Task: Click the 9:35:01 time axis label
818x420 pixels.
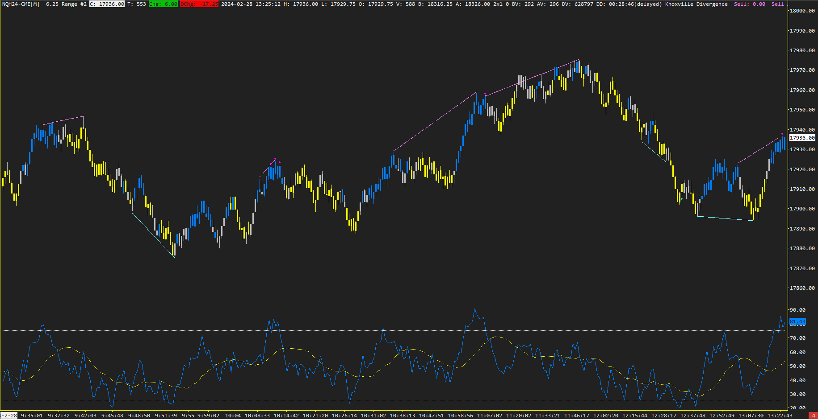Action: click(32, 416)
